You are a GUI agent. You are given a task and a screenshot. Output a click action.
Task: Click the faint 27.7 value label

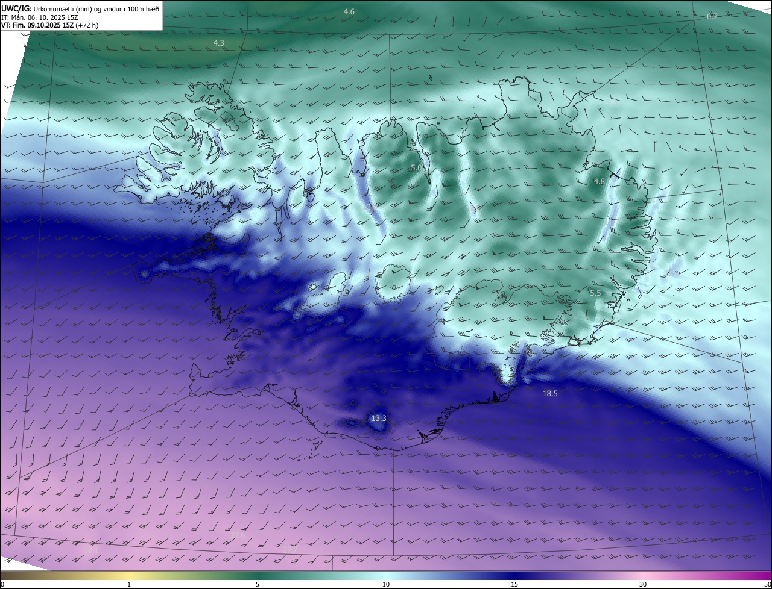(x=290, y=550)
